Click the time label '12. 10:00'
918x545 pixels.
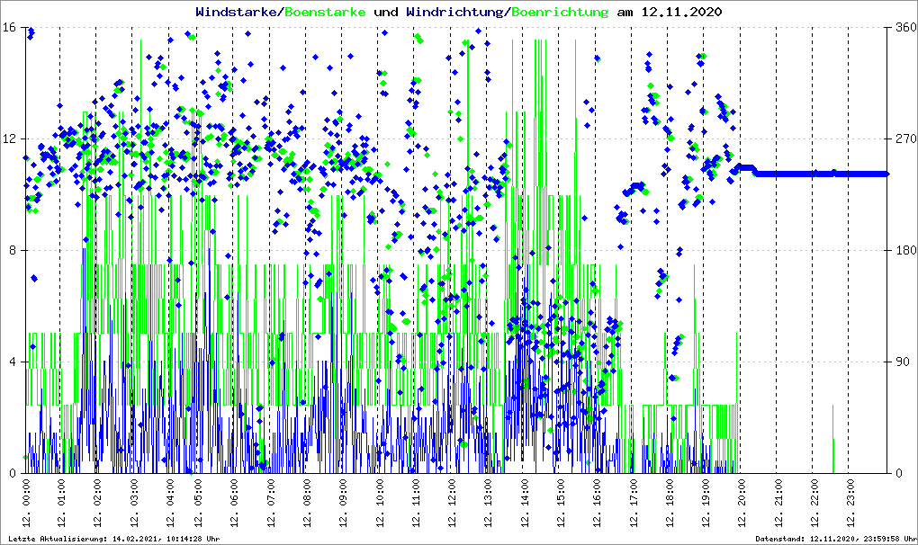click(x=379, y=503)
